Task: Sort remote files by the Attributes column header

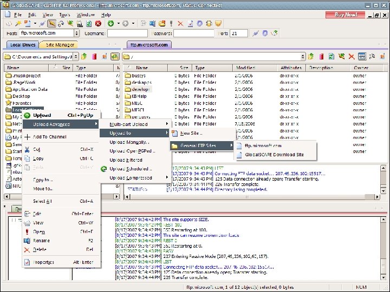Action: [291, 68]
